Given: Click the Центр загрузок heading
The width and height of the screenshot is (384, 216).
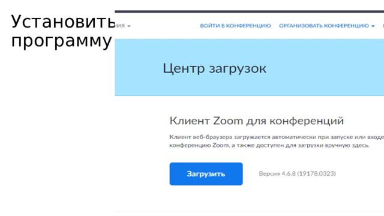Looking at the screenshot, I should tap(214, 68).
